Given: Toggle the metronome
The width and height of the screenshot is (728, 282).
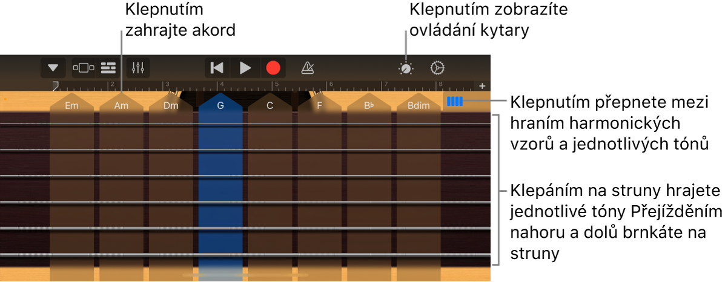Looking at the screenshot, I should click(308, 68).
